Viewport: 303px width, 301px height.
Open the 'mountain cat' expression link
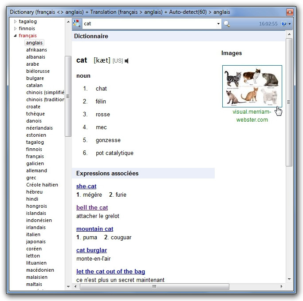click(94, 229)
